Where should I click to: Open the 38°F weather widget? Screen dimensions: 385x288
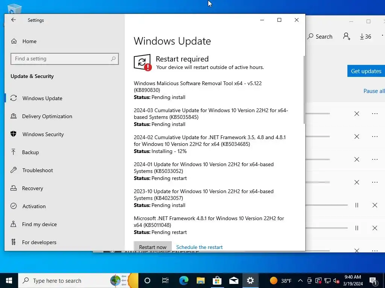point(280,280)
